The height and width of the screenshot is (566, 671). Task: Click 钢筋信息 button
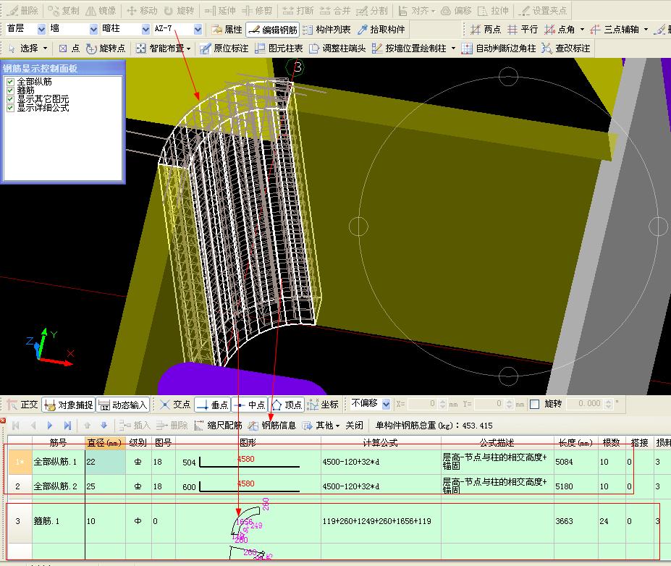click(271, 426)
